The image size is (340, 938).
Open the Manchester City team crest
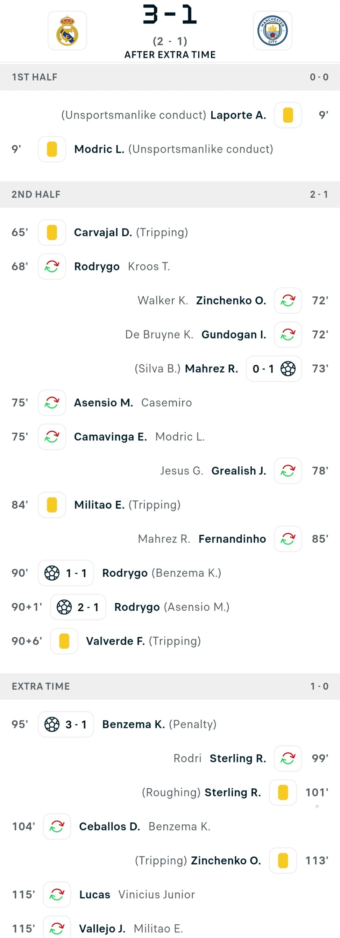(x=272, y=30)
